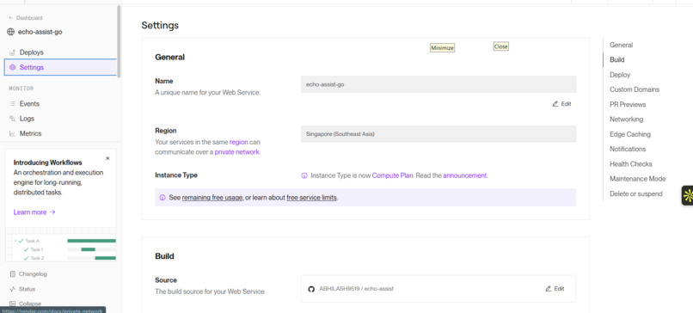This screenshot has width=693, height=313.
Task: Jump to Build section in right nav
Action: click(617, 59)
